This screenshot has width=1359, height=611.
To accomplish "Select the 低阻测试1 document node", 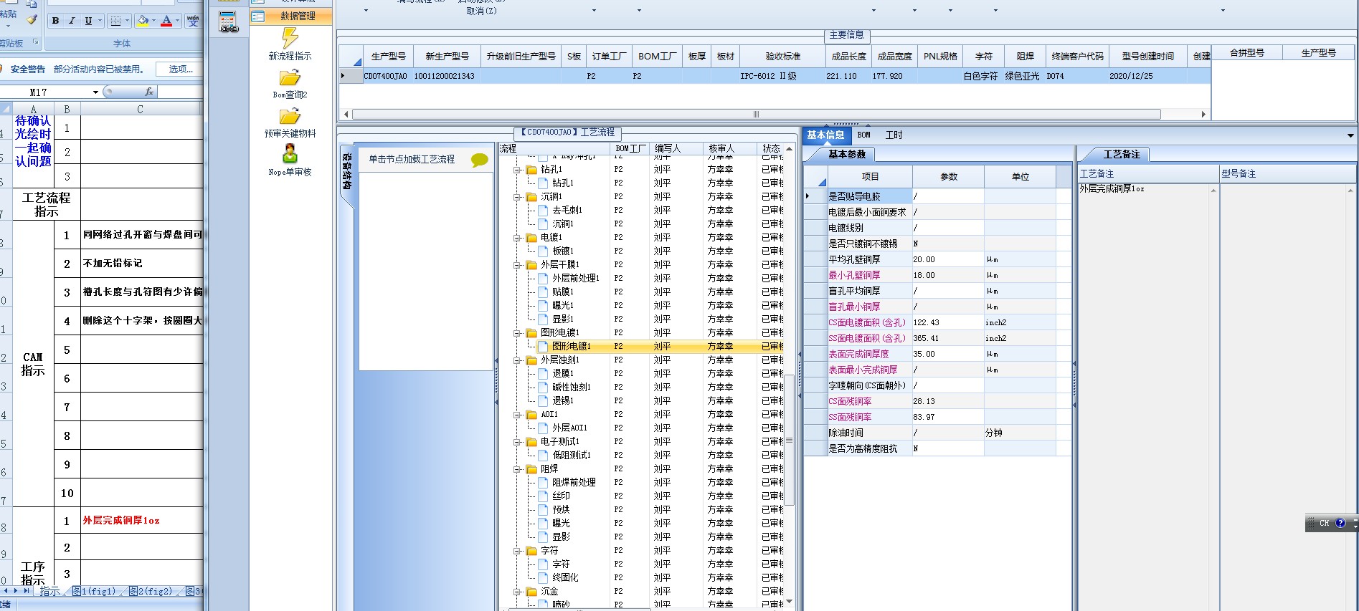I will (571, 455).
